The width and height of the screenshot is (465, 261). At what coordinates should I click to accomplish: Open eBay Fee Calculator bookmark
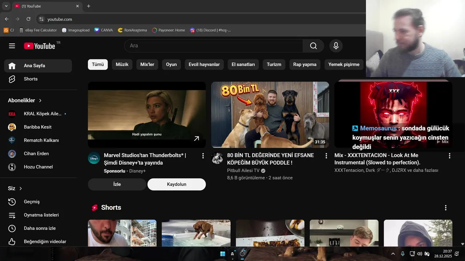(38, 30)
